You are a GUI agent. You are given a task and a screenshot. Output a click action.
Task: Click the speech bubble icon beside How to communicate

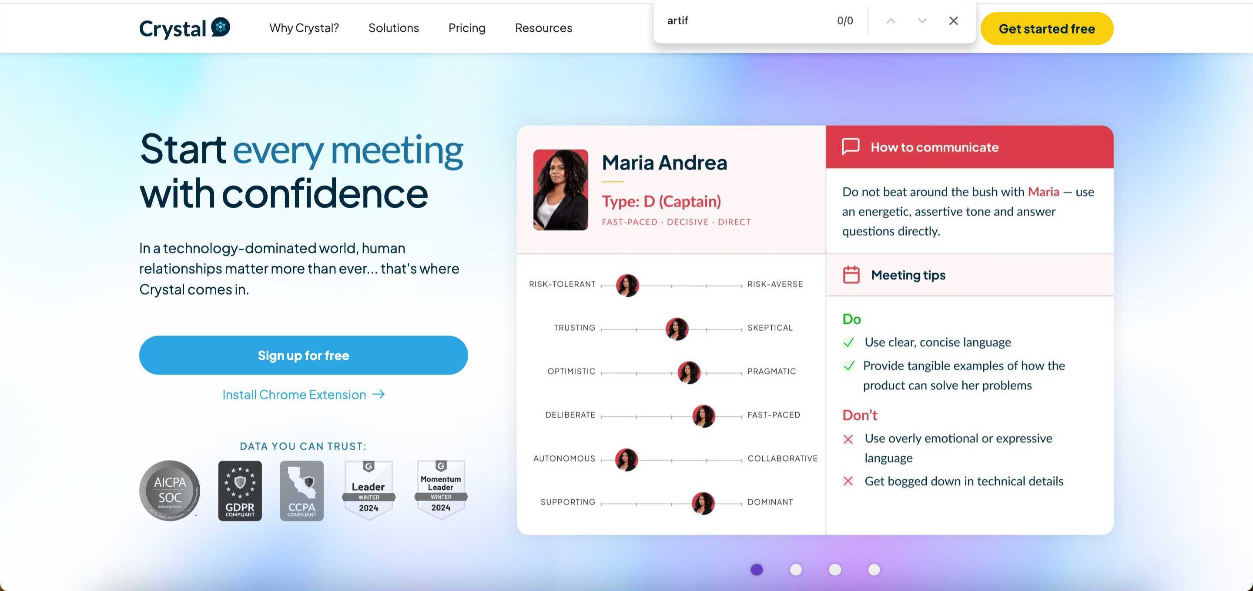click(x=851, y=147)
